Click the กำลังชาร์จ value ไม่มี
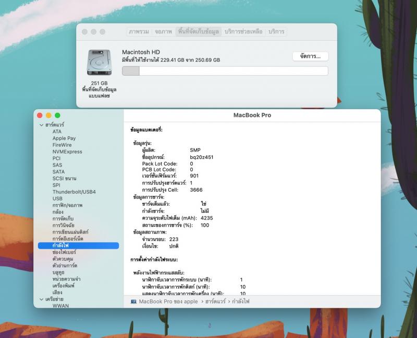Screen dimensions: 417x338 pos(205,211)
